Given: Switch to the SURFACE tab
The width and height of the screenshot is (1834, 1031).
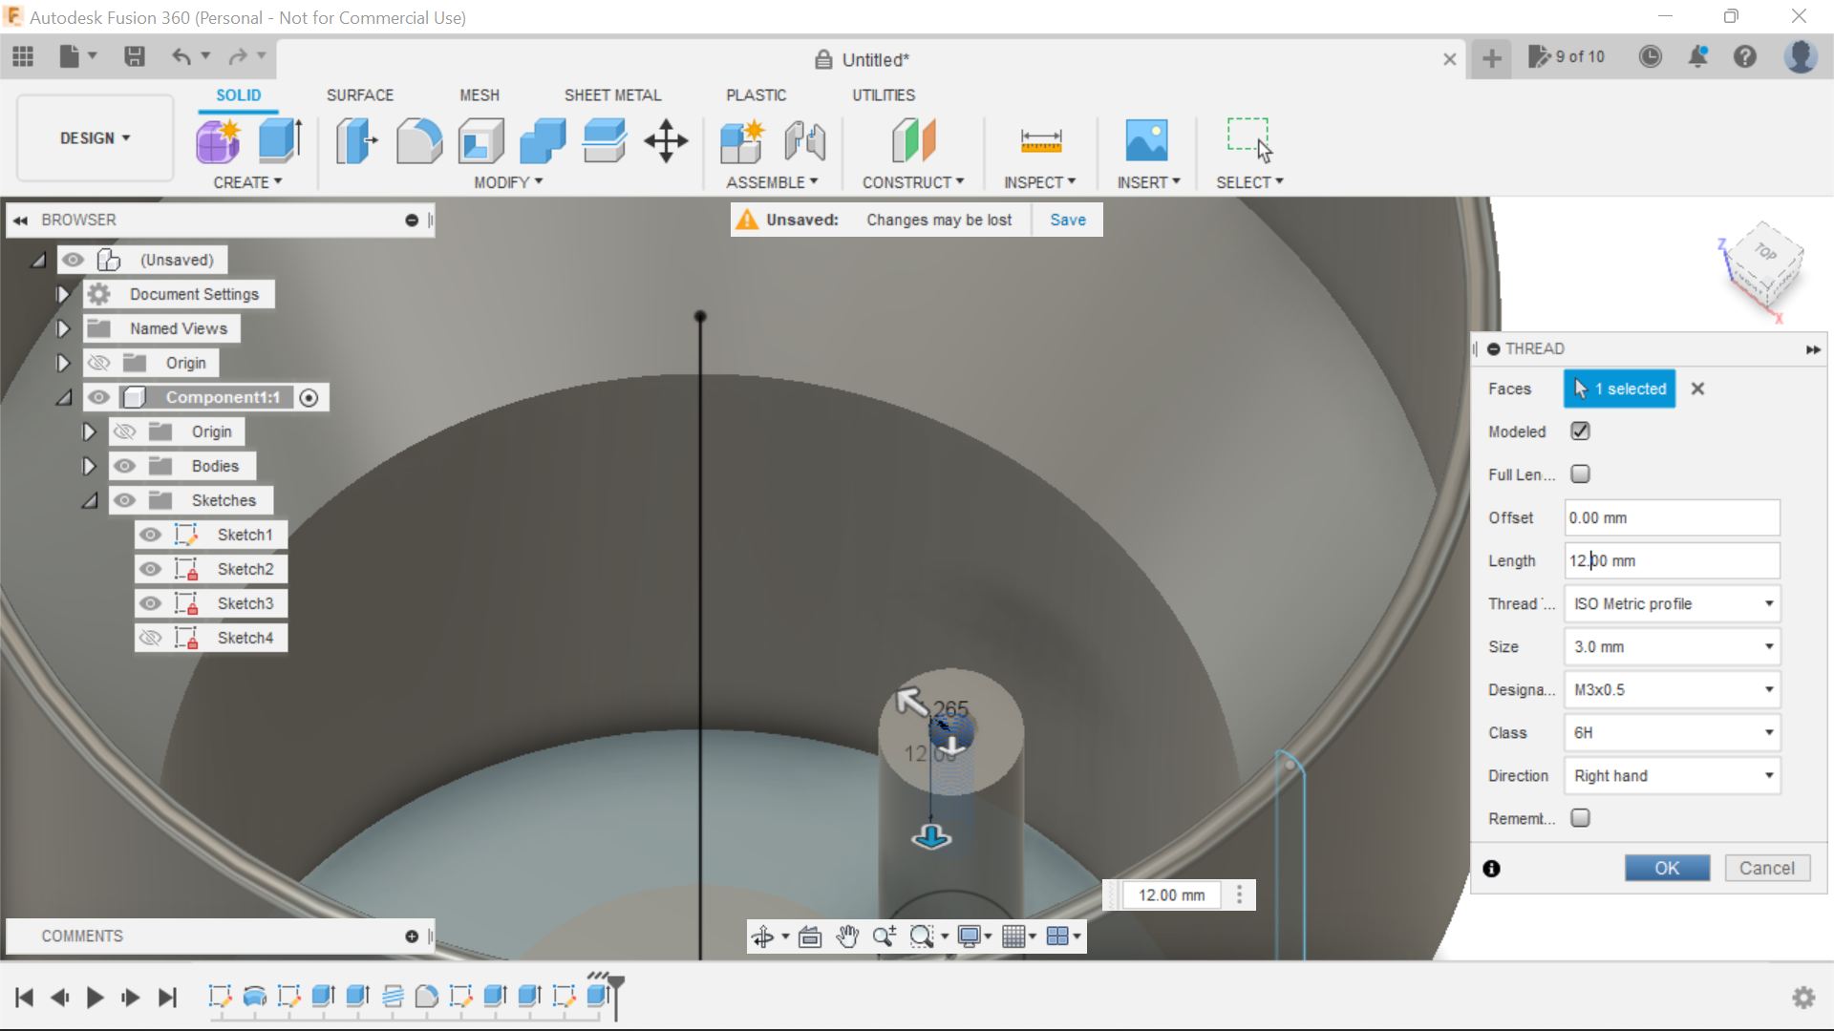Looking at the screenshot, I should (x=360, y=95).
